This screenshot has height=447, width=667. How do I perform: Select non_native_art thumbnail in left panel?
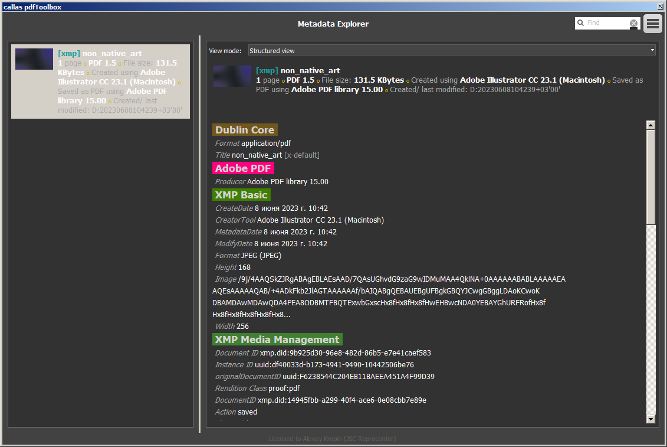click(34, 59)
